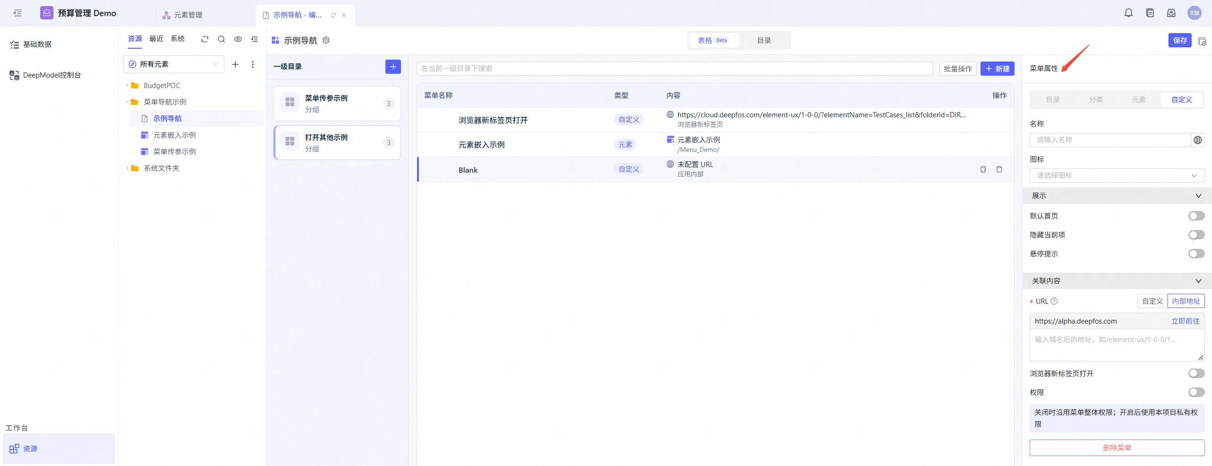1212x466 pixels.
Task: Open the panel icon next to Save
Action: (x=1202, y=41)
